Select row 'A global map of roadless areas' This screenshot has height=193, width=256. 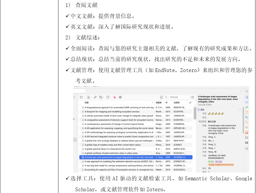click(136, 145)
